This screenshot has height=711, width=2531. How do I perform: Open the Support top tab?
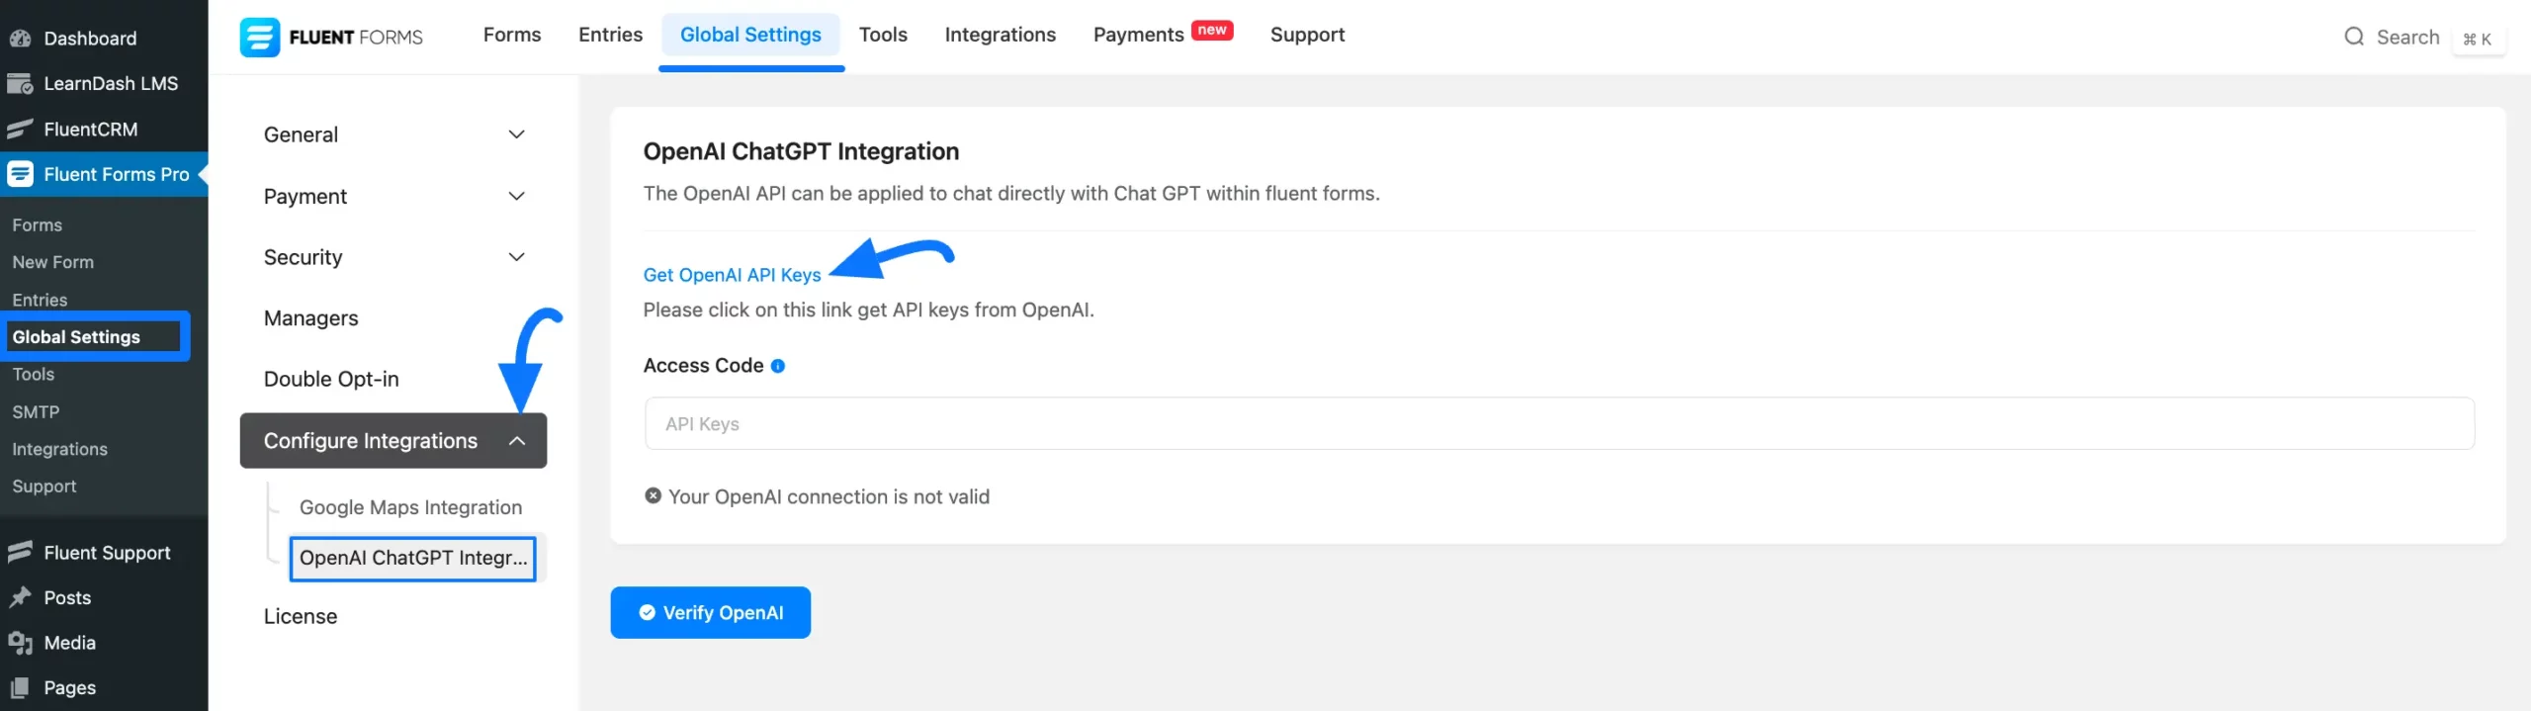click(1307, 35)
